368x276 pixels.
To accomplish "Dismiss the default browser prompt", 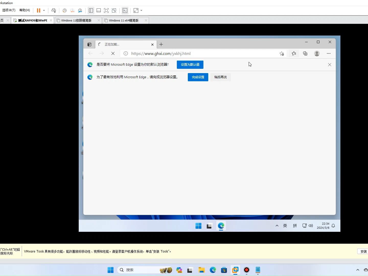I will 330,65.
